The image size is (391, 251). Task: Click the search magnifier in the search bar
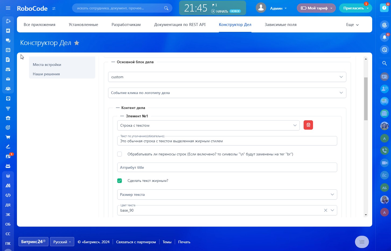tap(166, 8)
